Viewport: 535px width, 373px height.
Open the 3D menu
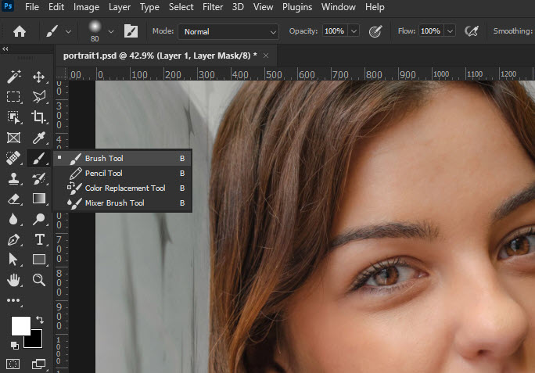(x=238, y=7)
